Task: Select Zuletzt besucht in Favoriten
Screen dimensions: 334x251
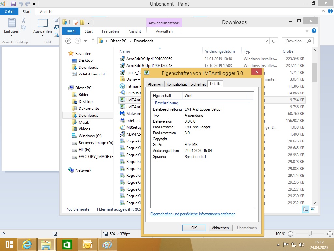Action: pyautogui.click(x=92, y=74)
